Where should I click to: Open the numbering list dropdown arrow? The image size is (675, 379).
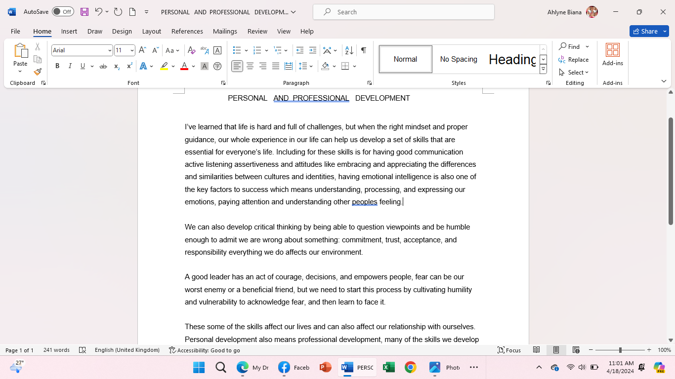click(x=266, y=50)
